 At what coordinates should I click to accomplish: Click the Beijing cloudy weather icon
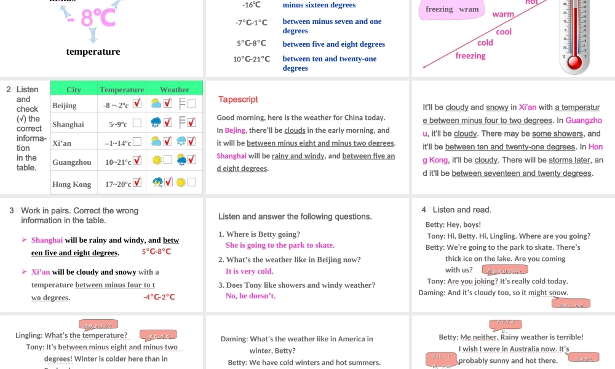(156, 103)
